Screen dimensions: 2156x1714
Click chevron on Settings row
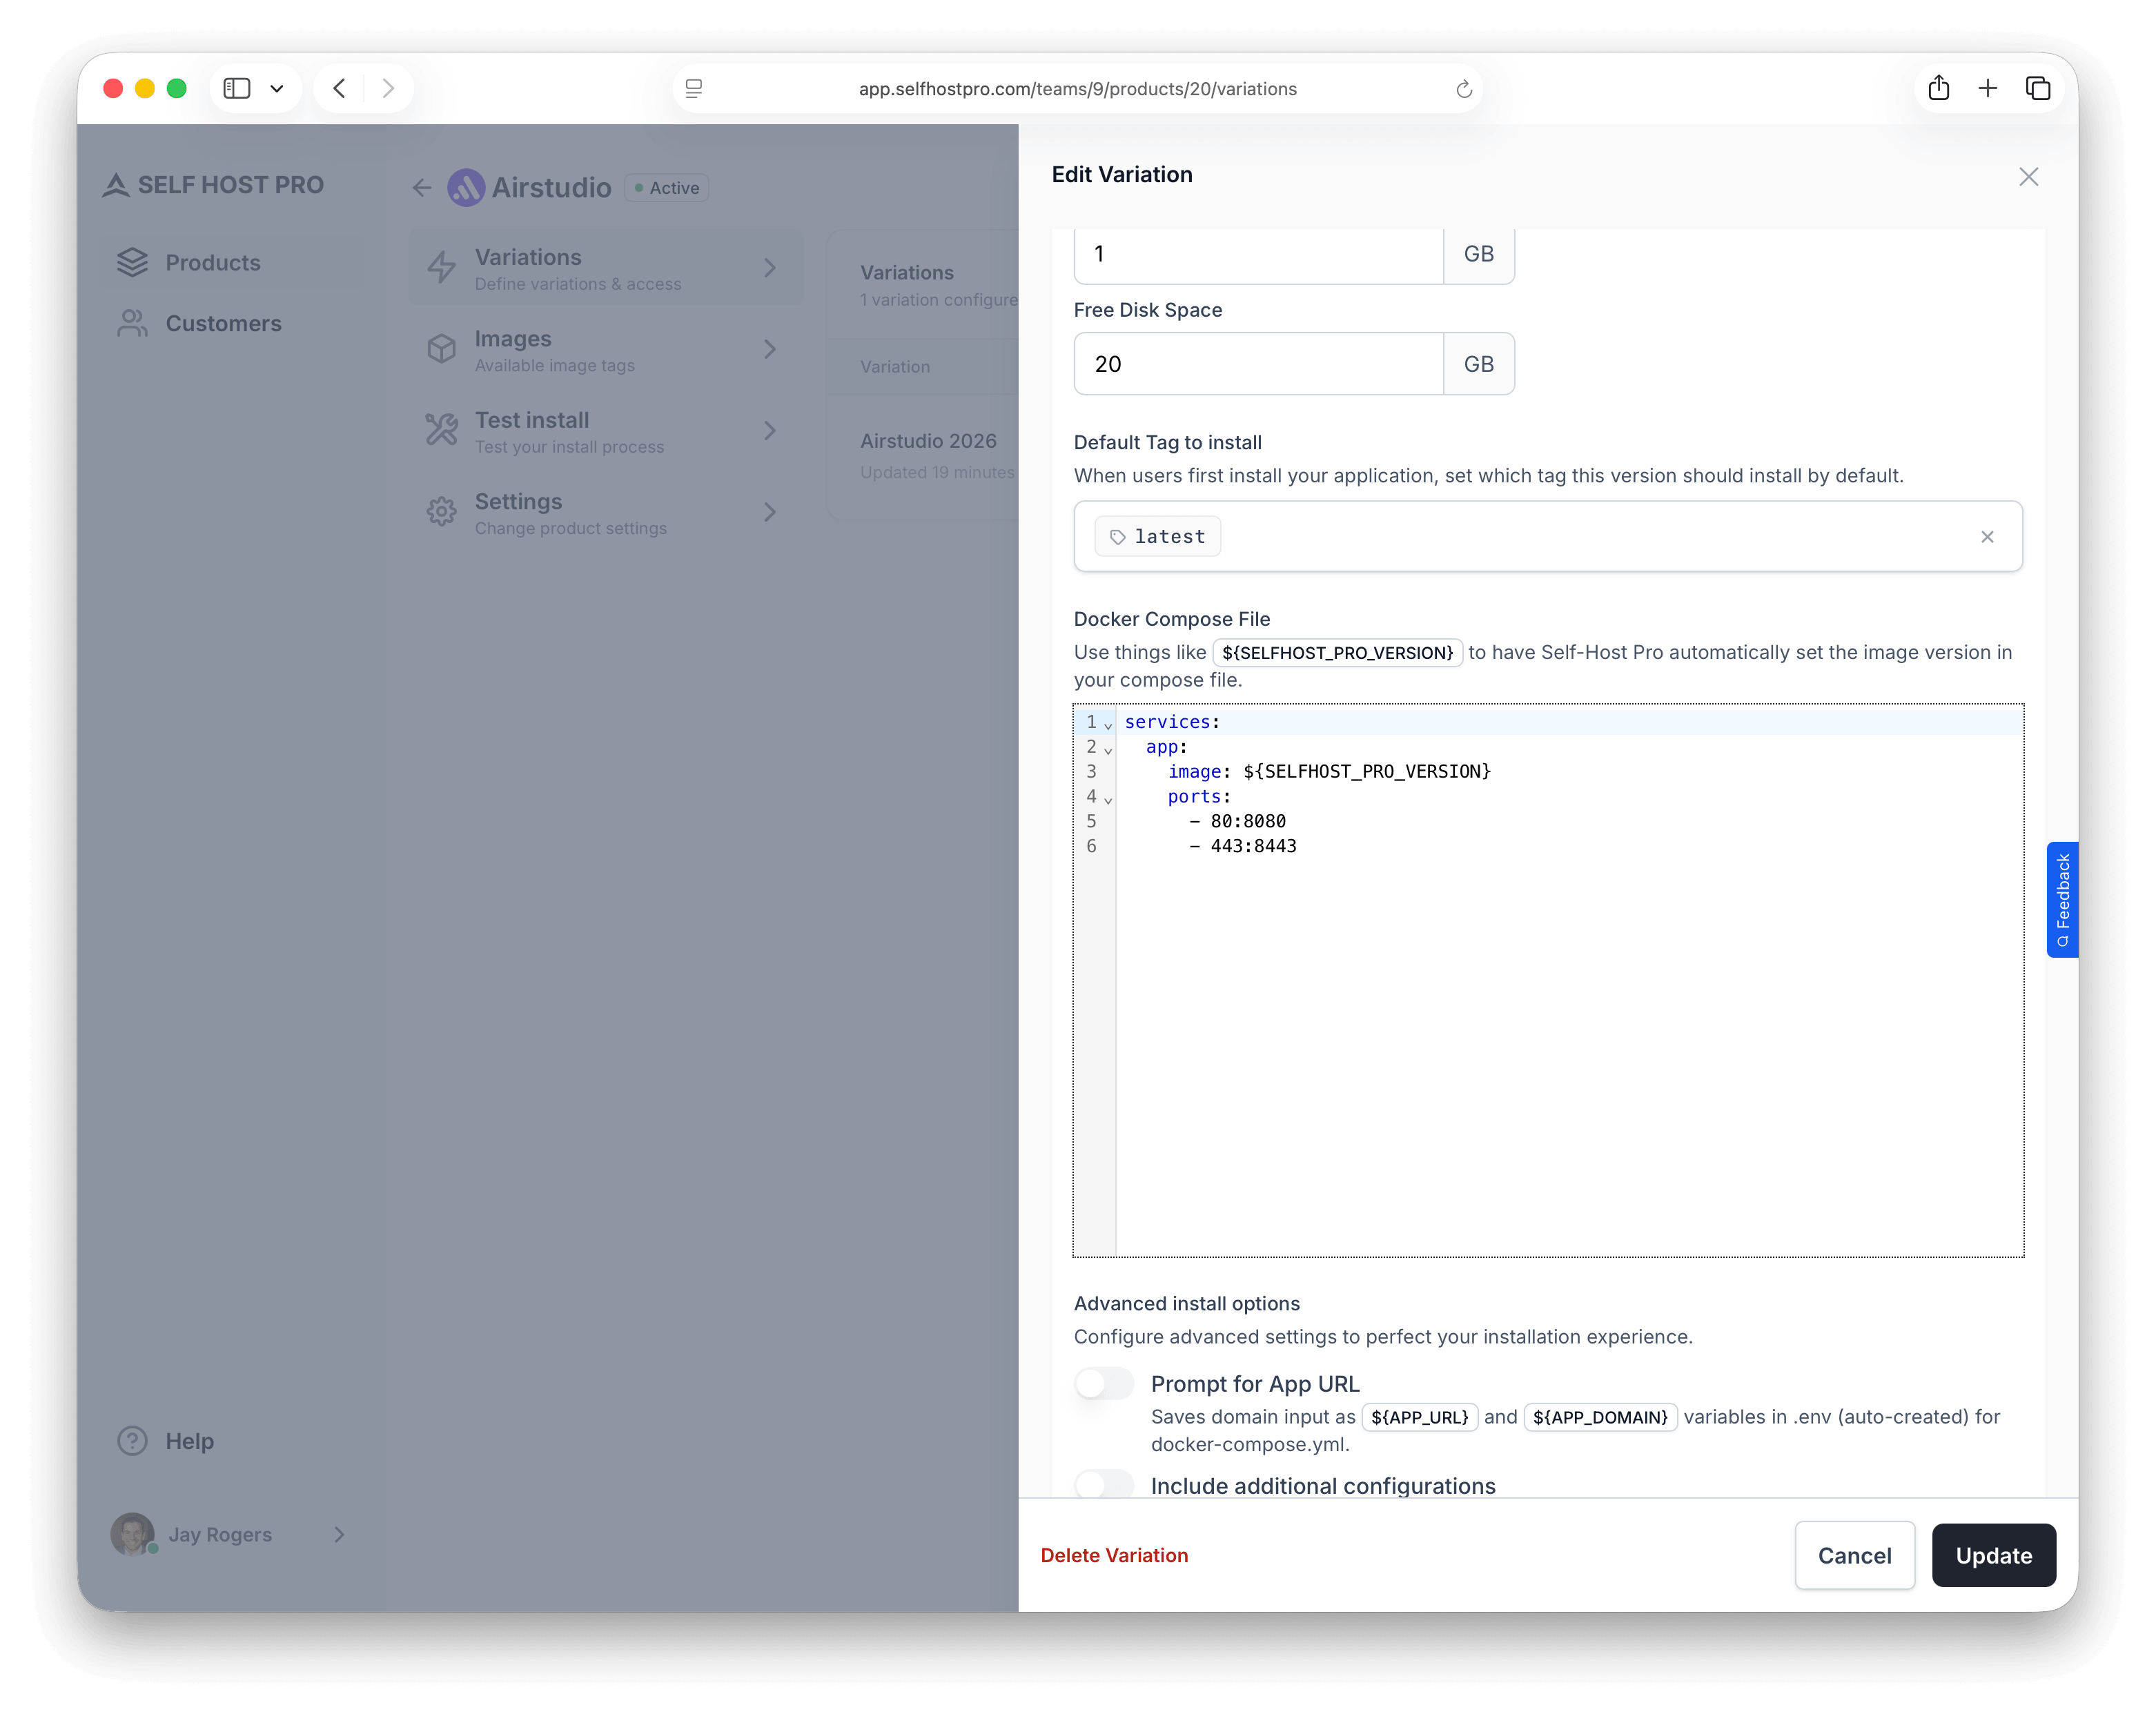770,512
